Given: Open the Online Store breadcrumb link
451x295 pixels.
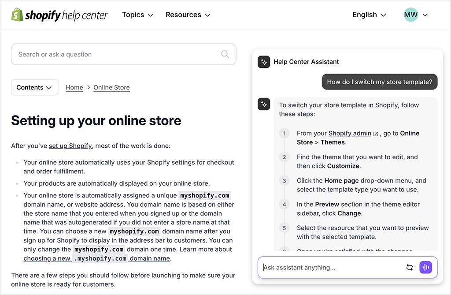Looking at the screenshot, I should pos(111,87).
